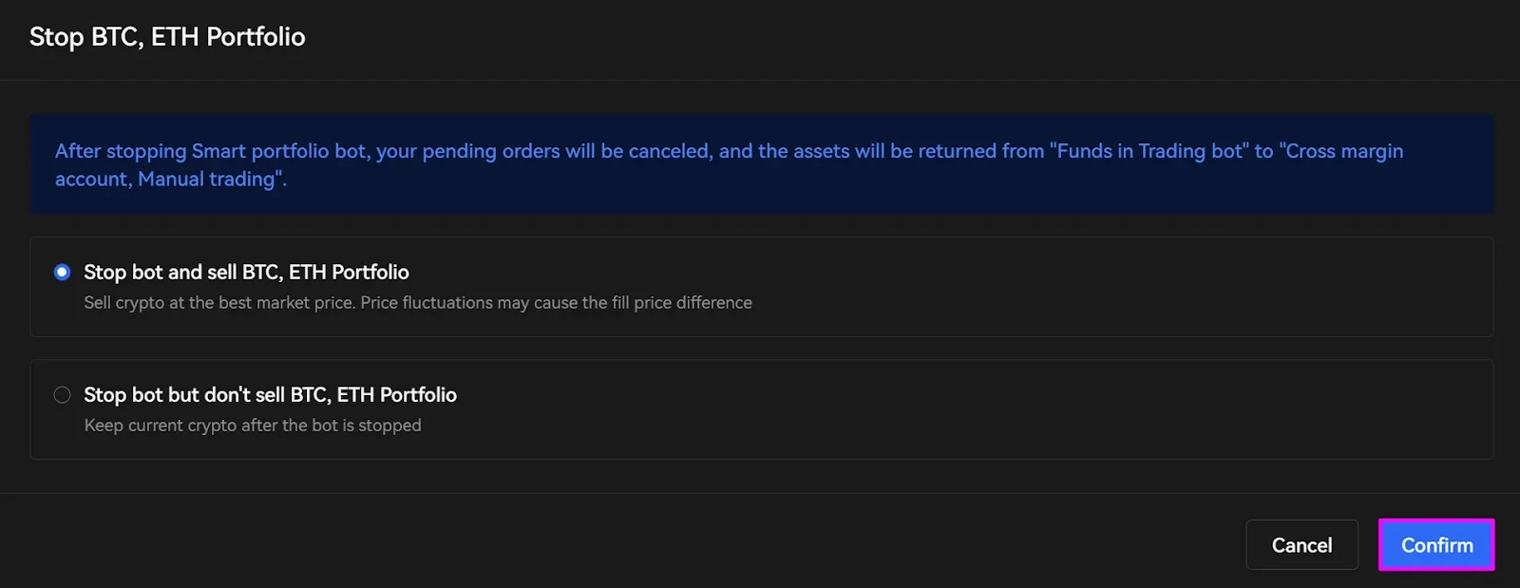Viewport: 1520px width, 588px height.
Task: Click the Funds in Trading bot phrase
Action: (1149, 151)
